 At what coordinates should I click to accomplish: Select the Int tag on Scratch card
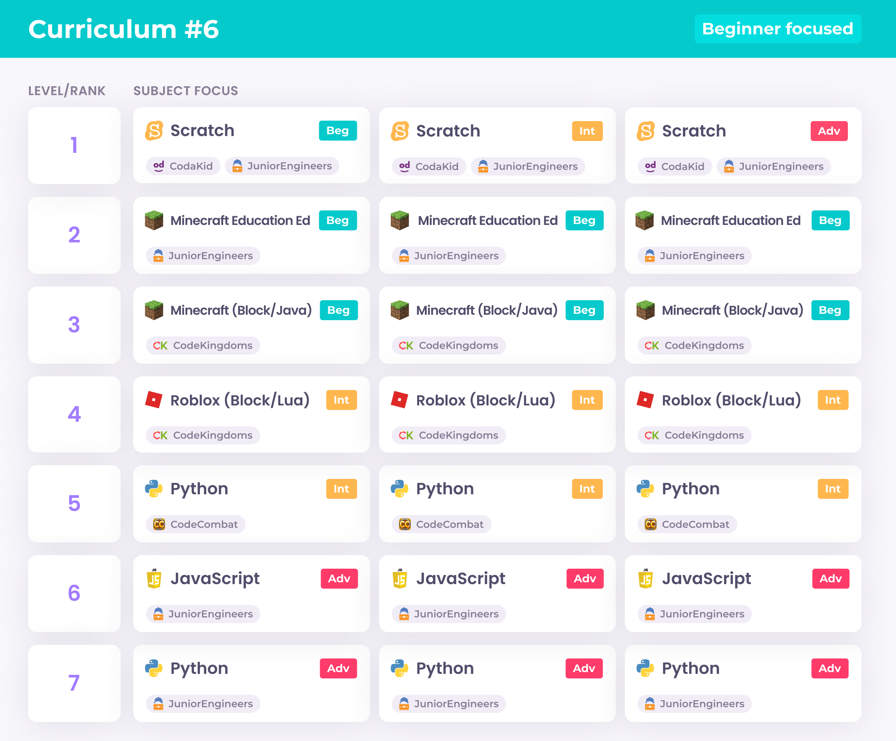(x=587, y=131)
